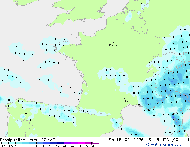Select the 1–2 mm legend swatch
The height and width of the screenshot is (147, 190).
[x=19, y=143]
